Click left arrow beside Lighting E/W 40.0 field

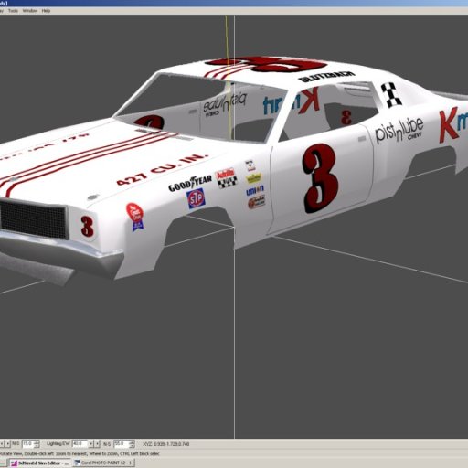90,444
